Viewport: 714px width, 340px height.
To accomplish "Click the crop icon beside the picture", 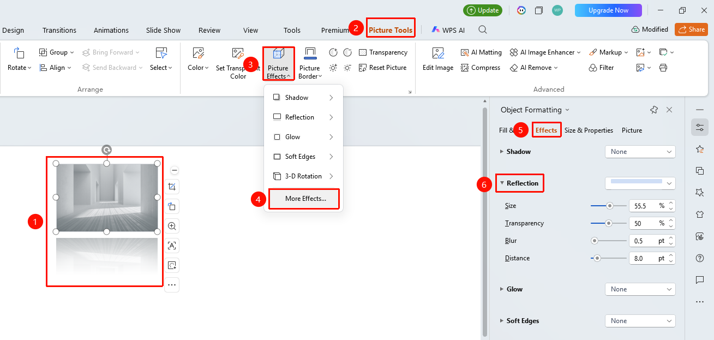I will click(172, 187).
